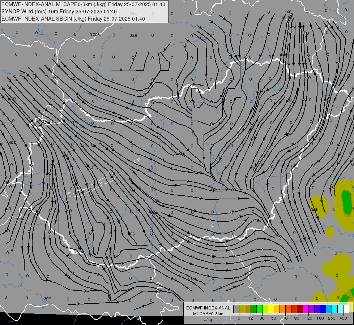Select the 30 tick label on scale
Screen dimensions: 354x325
[262, 318]
